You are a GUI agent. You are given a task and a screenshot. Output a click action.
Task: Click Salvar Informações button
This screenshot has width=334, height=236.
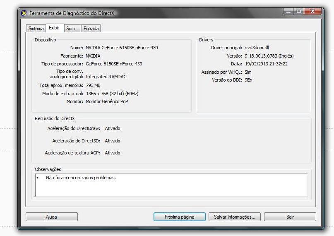point(235,217)
